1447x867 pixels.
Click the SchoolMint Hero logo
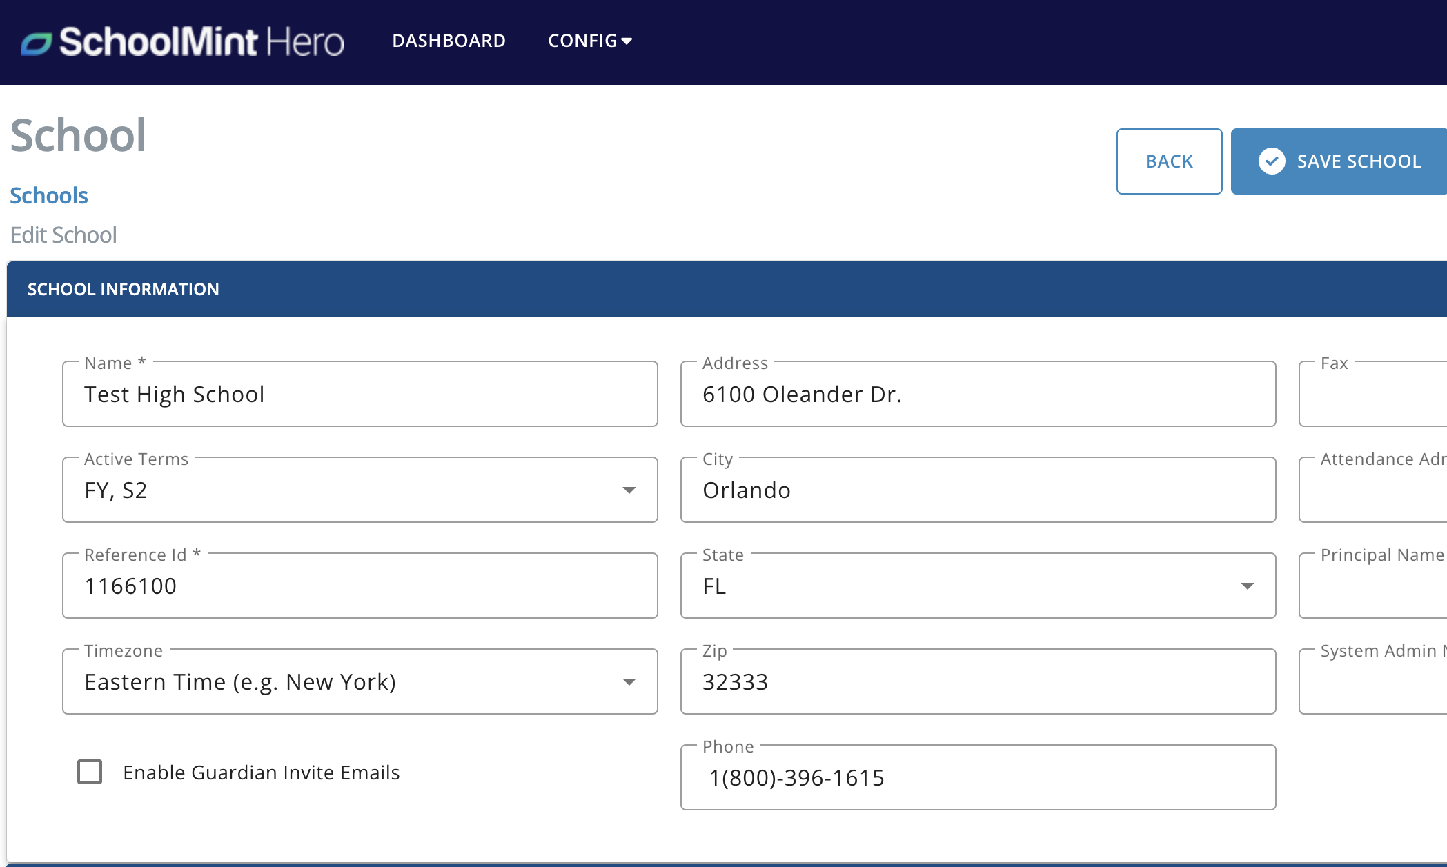(x=182, y=41)
